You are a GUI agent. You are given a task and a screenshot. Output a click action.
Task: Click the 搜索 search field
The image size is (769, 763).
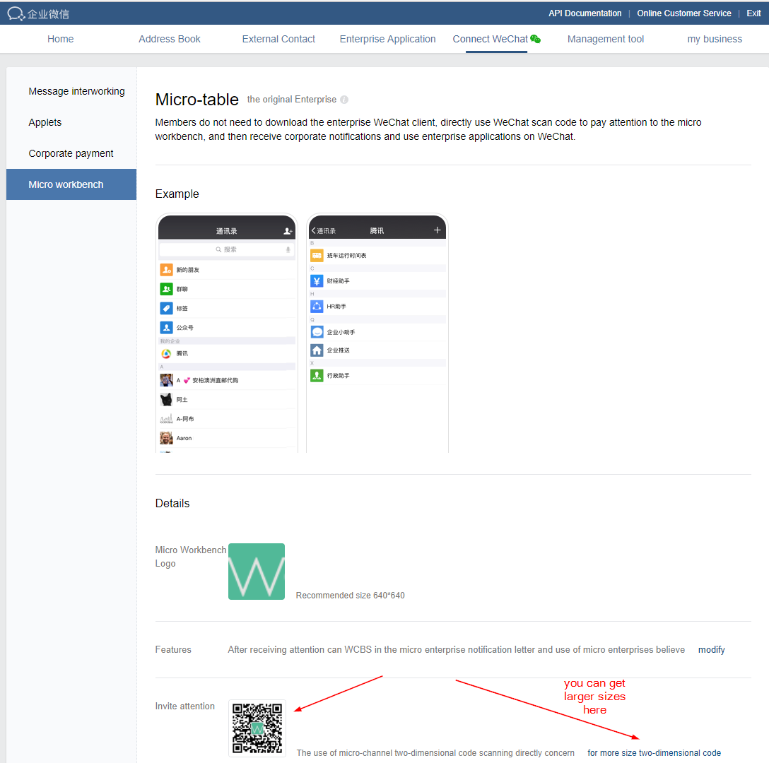pyautogui.click(x=226, y=249)
